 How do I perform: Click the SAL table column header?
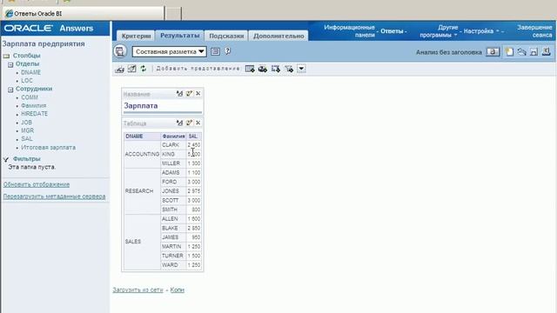pos(194,137)
